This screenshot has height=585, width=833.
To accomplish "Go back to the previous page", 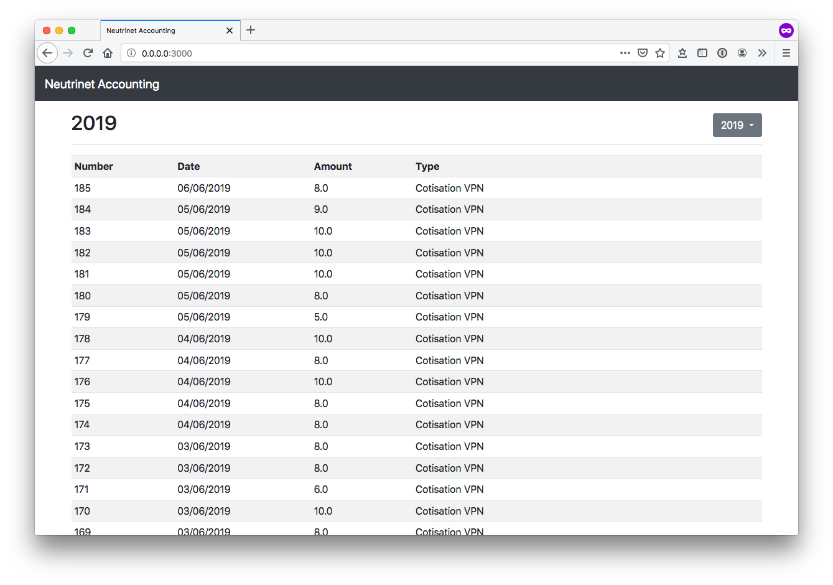I will pyautogui.click(x=47, y=53).
